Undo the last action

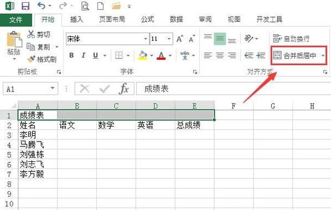point(42,6)
